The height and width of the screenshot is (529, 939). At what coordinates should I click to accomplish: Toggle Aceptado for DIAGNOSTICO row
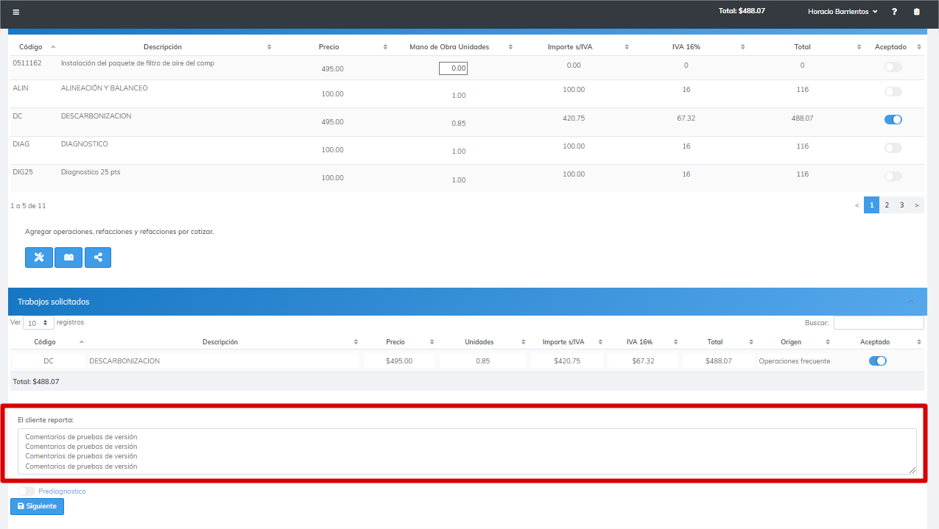click(893, 148)
